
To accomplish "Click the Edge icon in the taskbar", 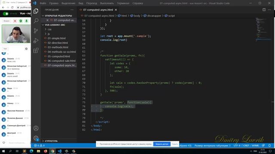I will pyautogui.click(x=31, y=151).
